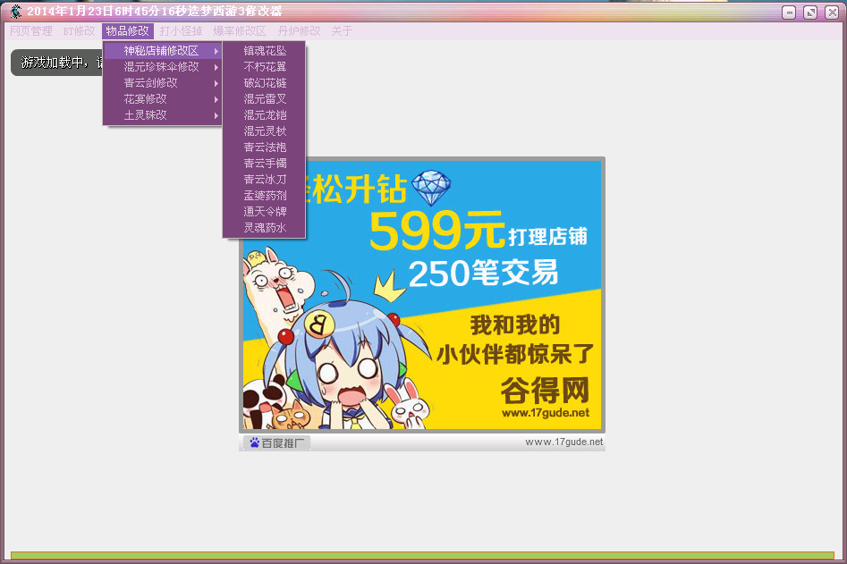Expand arrow beside 神秘店铺修改区
The height and width of the screenshot is (564, 847).
216,51
